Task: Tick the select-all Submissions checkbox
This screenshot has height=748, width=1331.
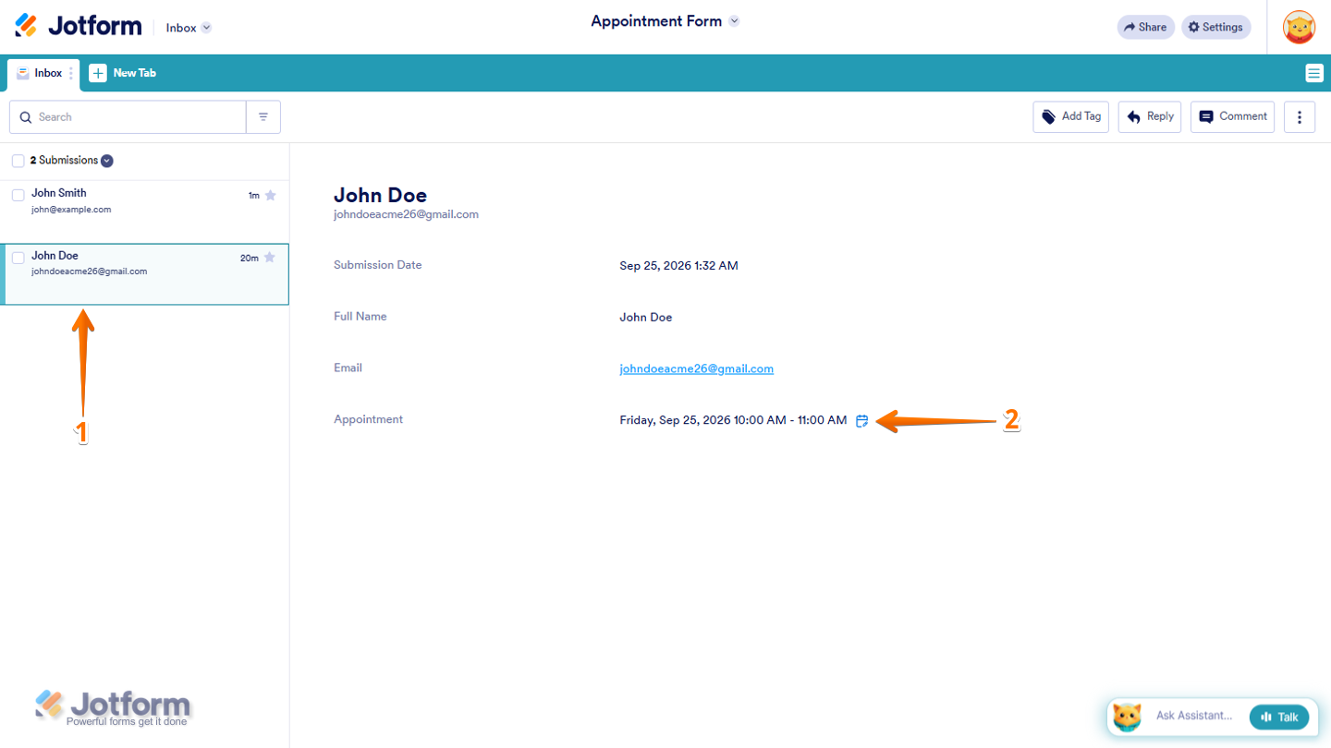Action: 18,162
